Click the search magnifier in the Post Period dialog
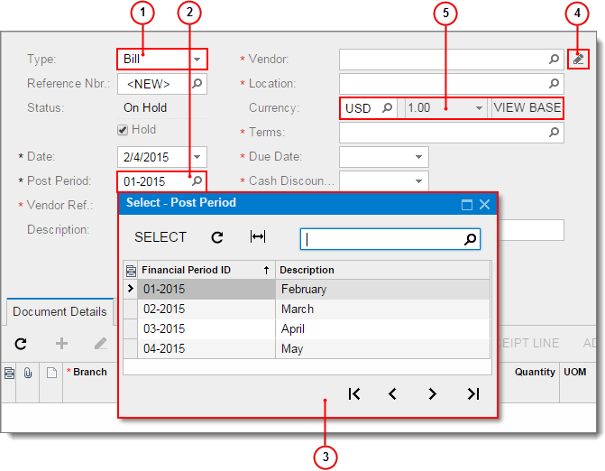The image size is (605, 471). point(471,239)
